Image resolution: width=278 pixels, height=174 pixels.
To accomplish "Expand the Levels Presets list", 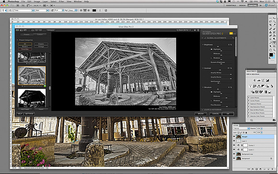I will tap(249, 98).
